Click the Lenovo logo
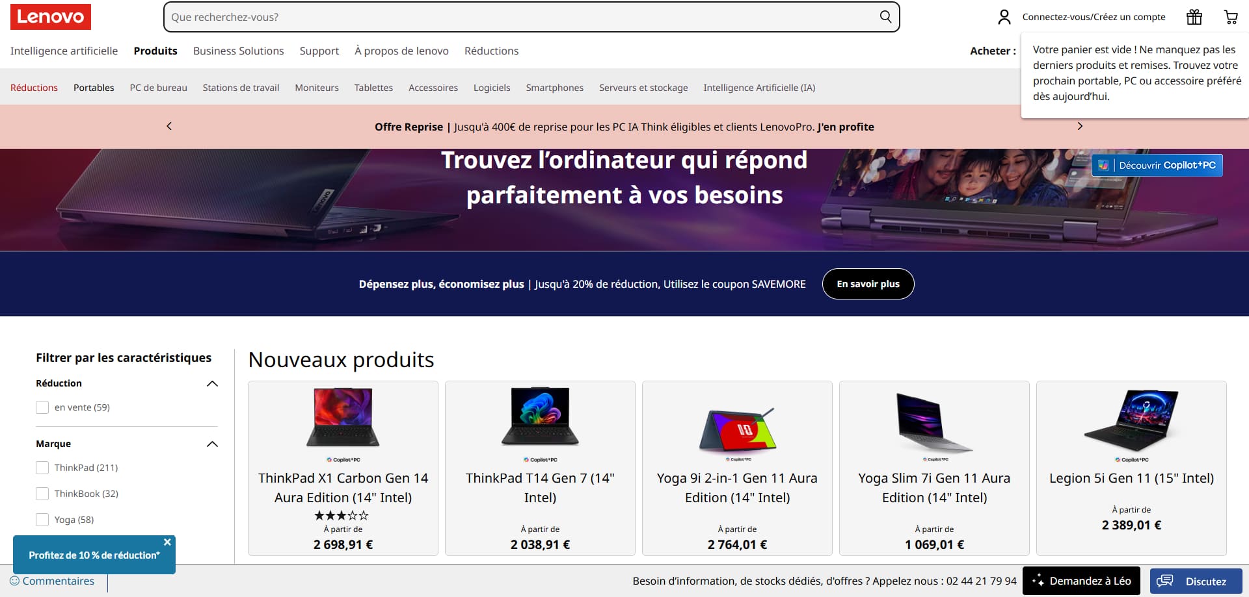Image resolution: width=1249 pixels, height=597 pixels. click(51, 17)
